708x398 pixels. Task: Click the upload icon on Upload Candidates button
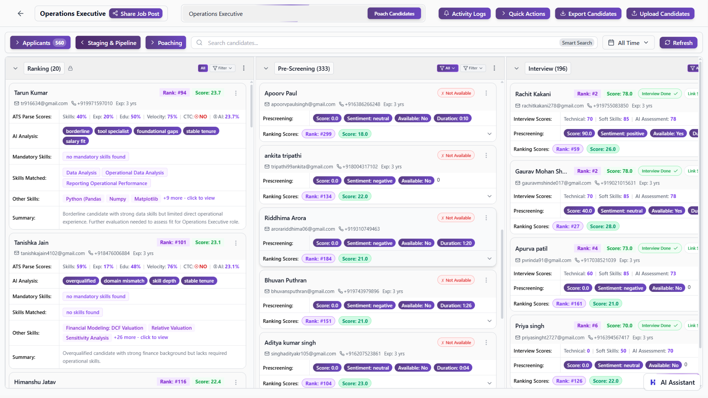[635, 13]
